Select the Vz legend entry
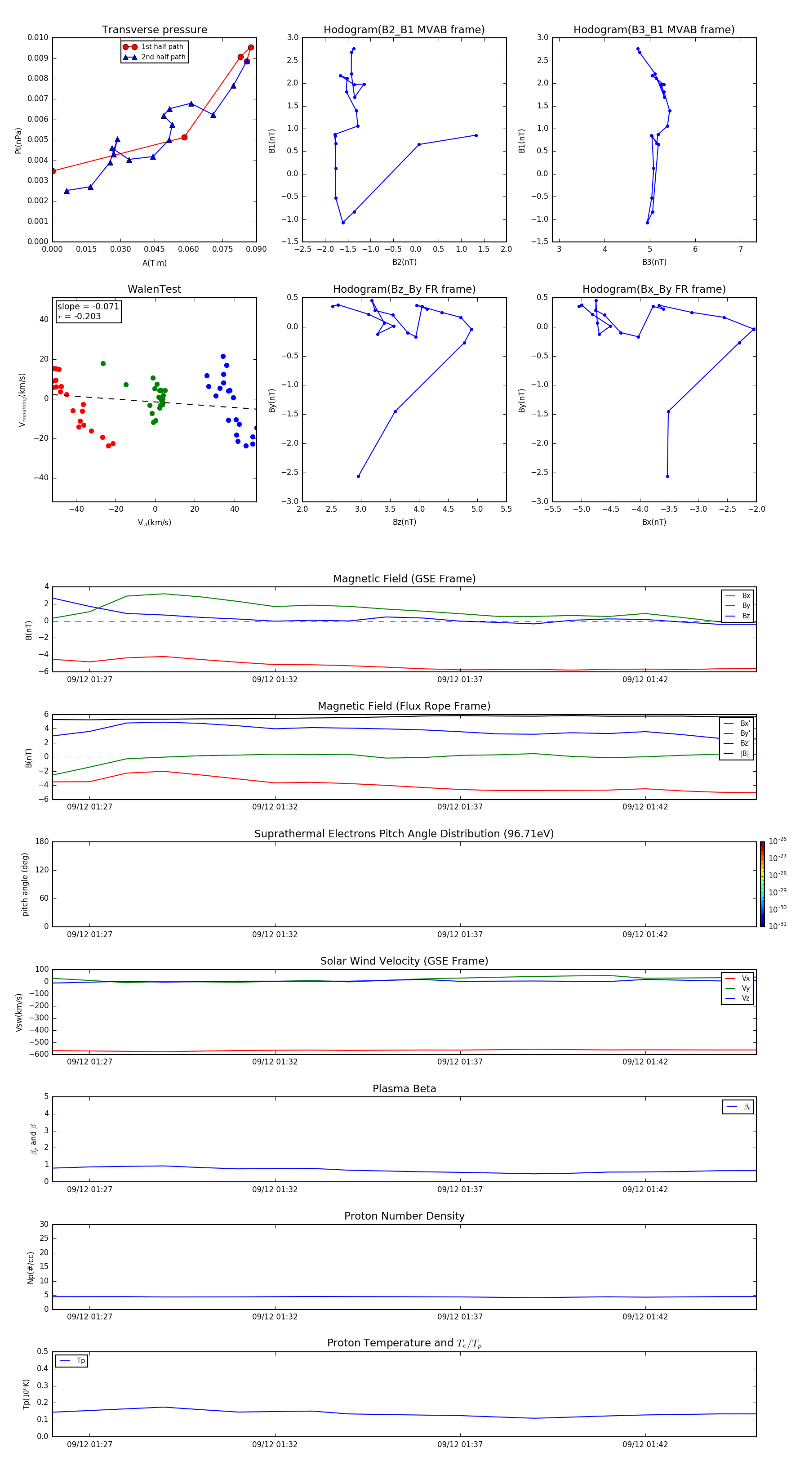Image resolution: width=809 pixels, height=1484 pixels. 738,998
